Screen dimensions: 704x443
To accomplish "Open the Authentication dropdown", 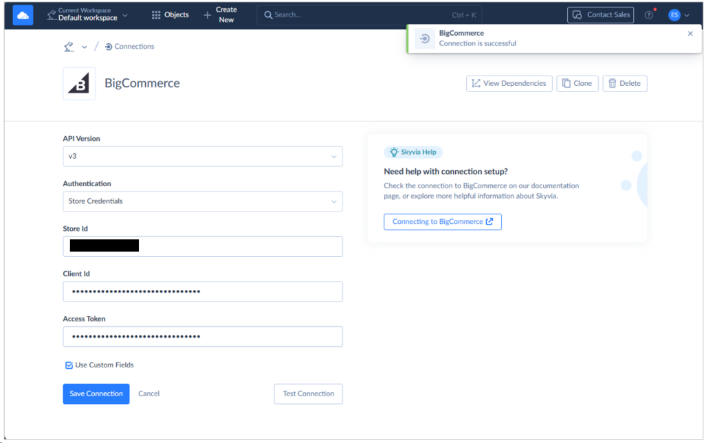I will click(x=203, y=201).
